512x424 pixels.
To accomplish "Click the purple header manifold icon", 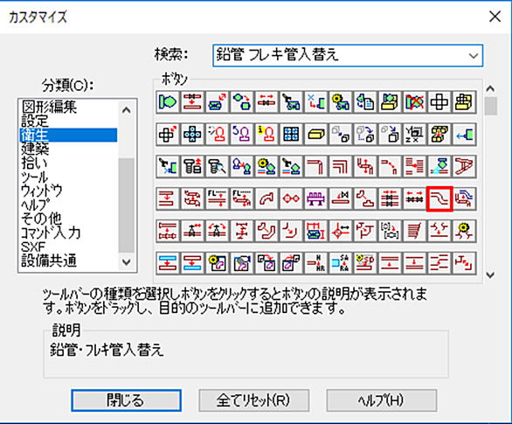I will coord(315,199).
